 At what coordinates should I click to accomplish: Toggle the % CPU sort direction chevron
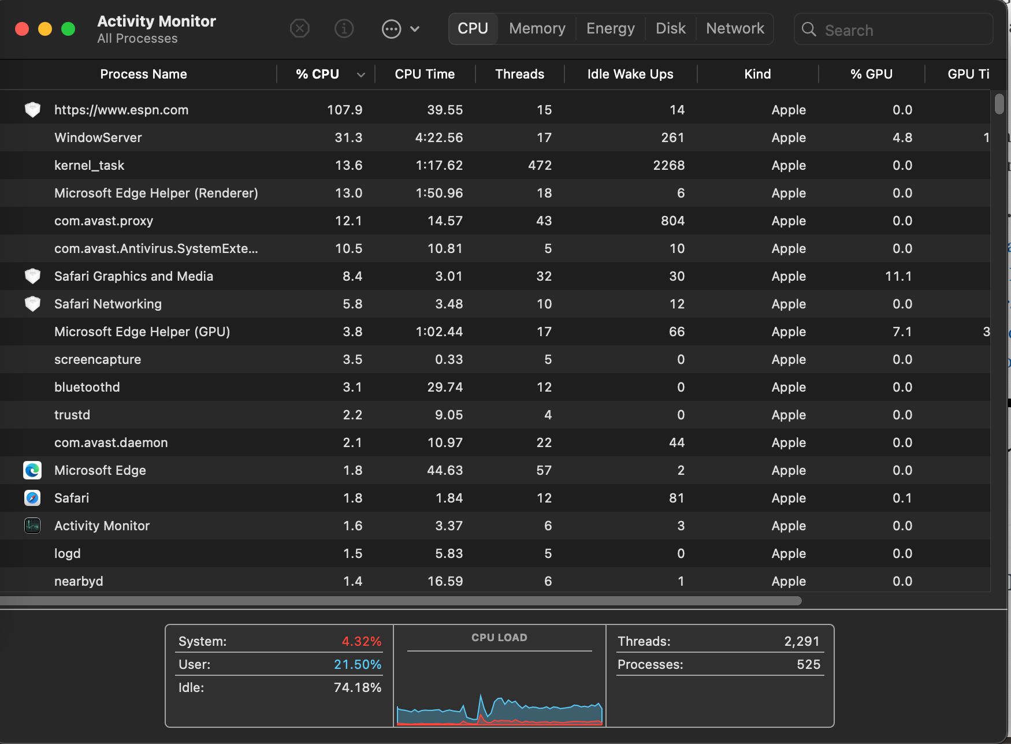click(361, 75)
